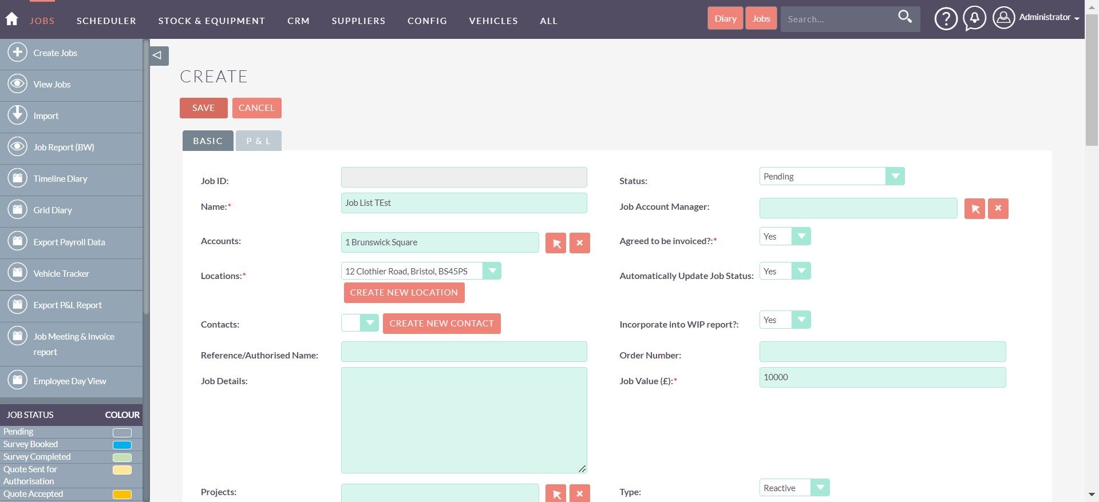The image size is (1099, 502).
Task: Clear the Projects field with the X button
Action: tap(579, 493)
